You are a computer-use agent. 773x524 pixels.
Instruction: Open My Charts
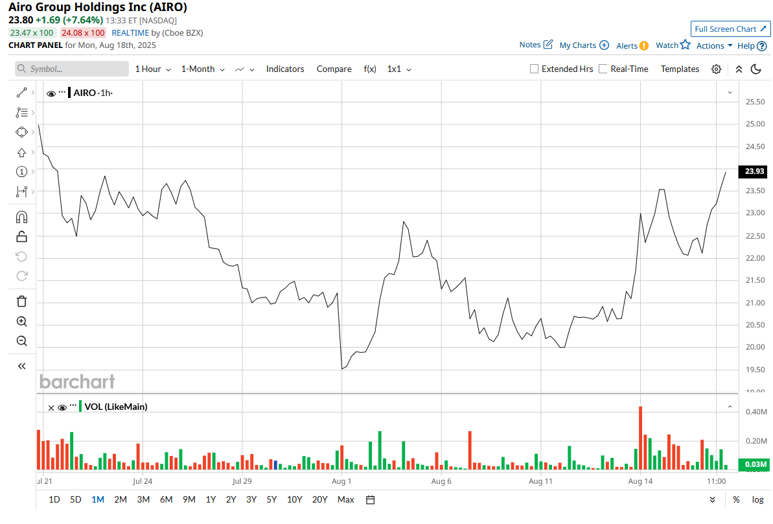[584, 45]
